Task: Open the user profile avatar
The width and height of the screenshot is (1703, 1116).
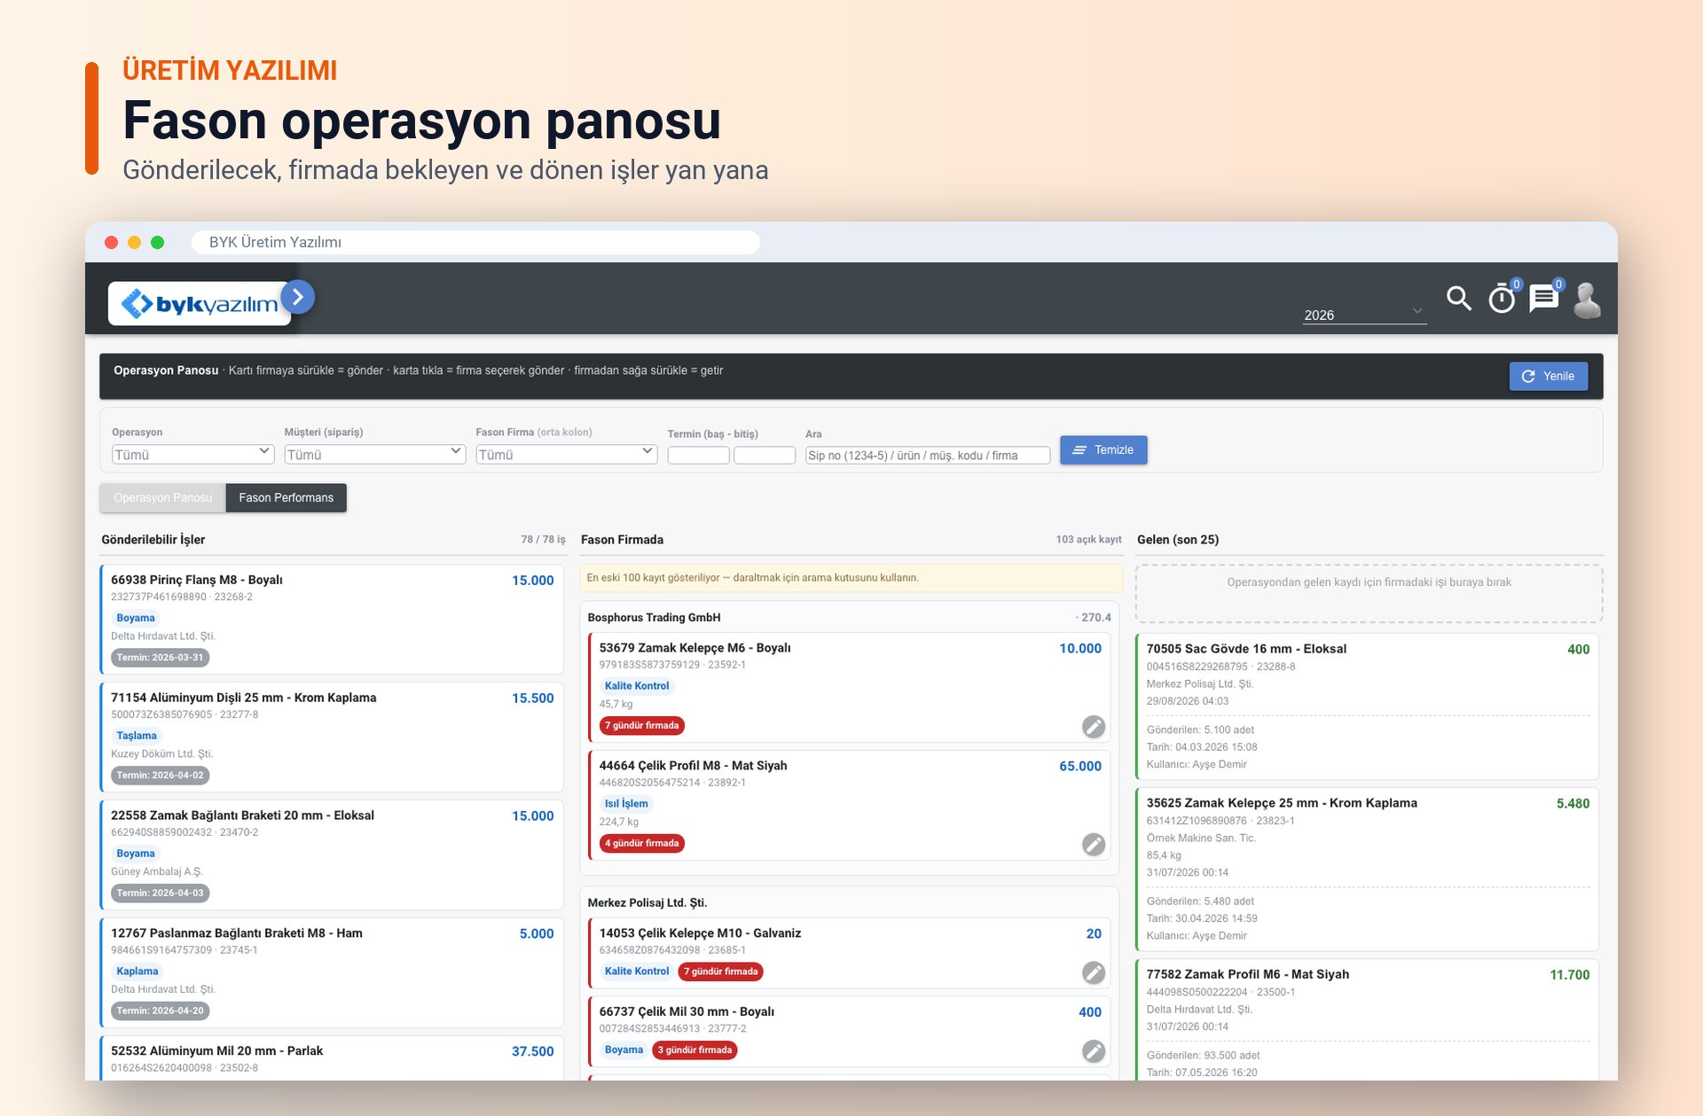Action: tap(1587, 300)
